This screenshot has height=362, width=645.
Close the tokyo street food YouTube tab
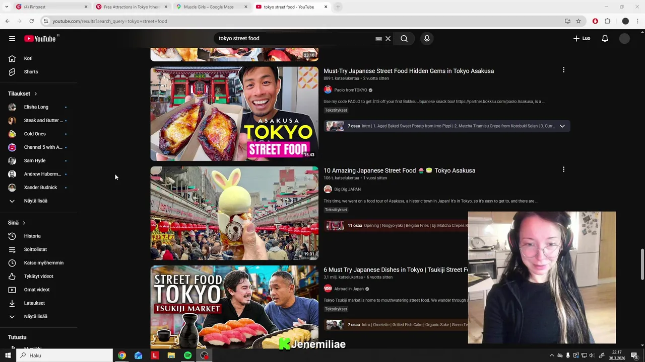326,7
